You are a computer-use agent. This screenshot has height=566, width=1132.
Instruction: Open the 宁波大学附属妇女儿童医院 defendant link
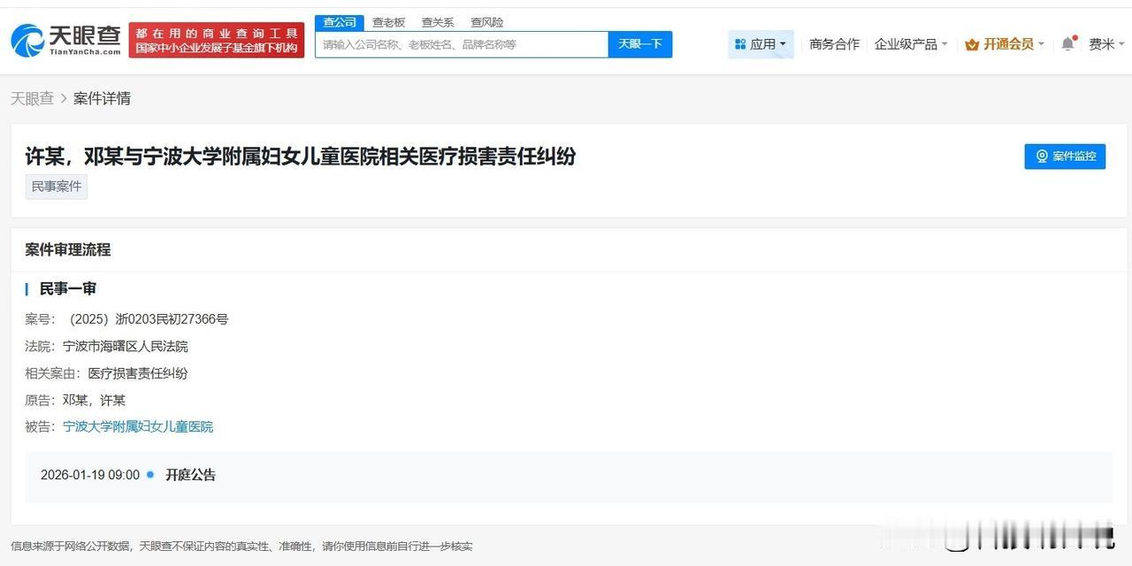[137, 426]
